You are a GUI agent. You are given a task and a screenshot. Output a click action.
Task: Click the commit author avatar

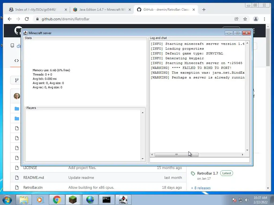click(17, 96)
